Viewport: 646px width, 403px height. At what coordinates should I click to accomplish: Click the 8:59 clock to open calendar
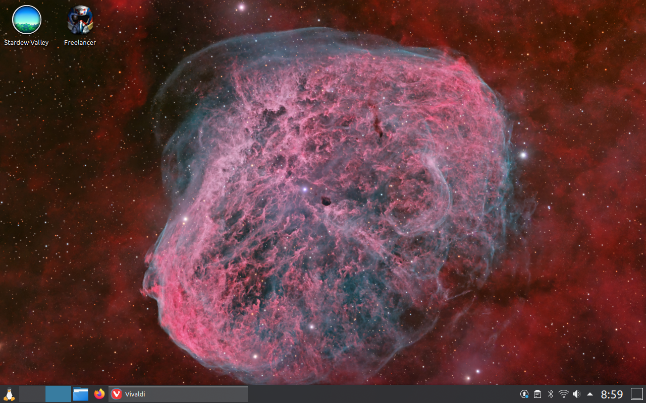point(612,394)
